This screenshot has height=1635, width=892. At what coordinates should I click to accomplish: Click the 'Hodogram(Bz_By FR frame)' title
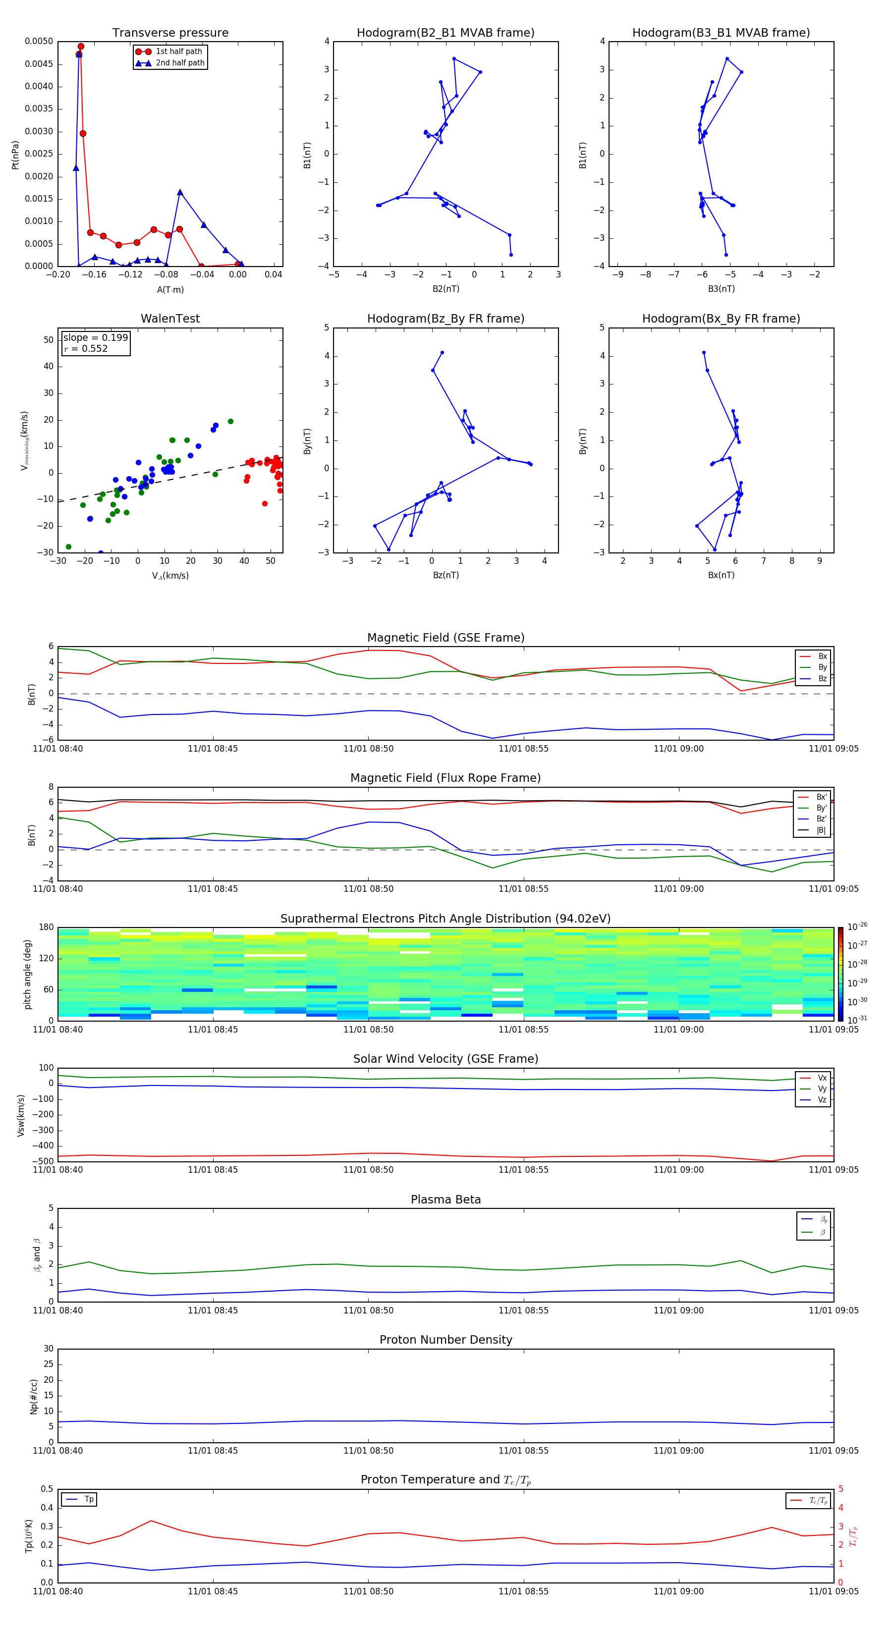pyautogui.click(x=446, y=319)
